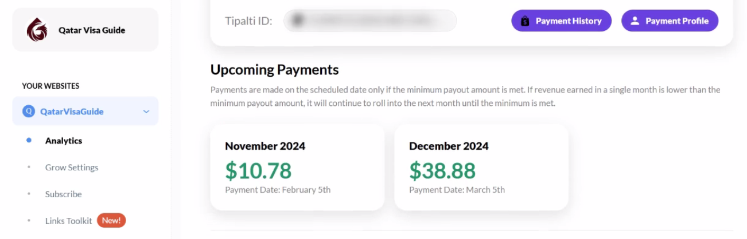Click the New! badge beside Links Toolkit
Viewport: 747px width, 239px height.
tap(111, 221)
